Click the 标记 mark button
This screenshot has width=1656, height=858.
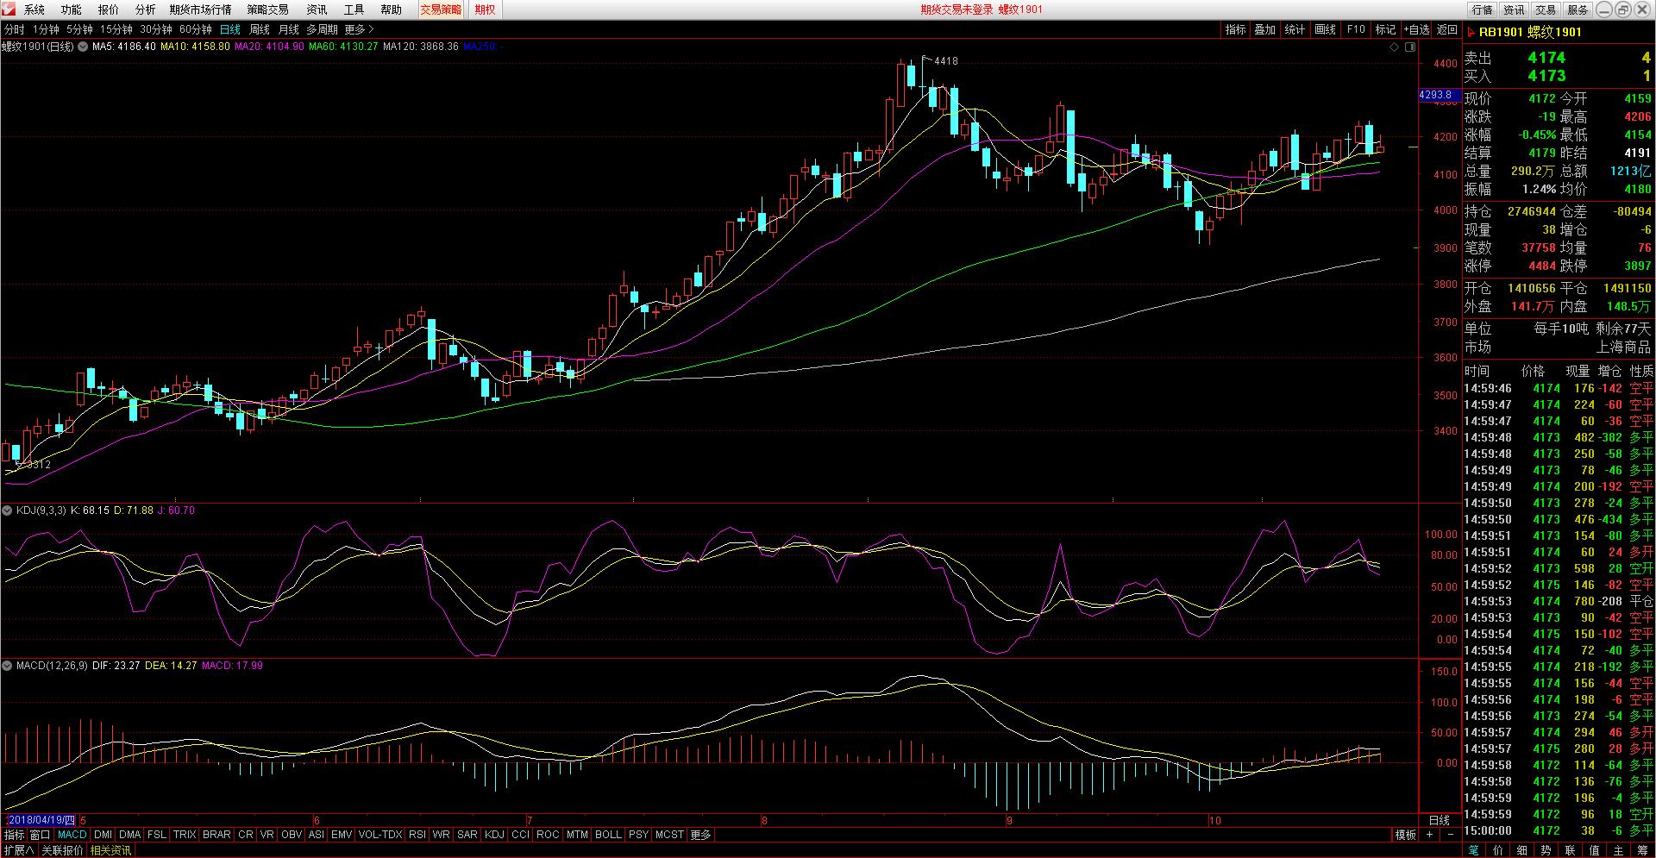click(1385, 29)
